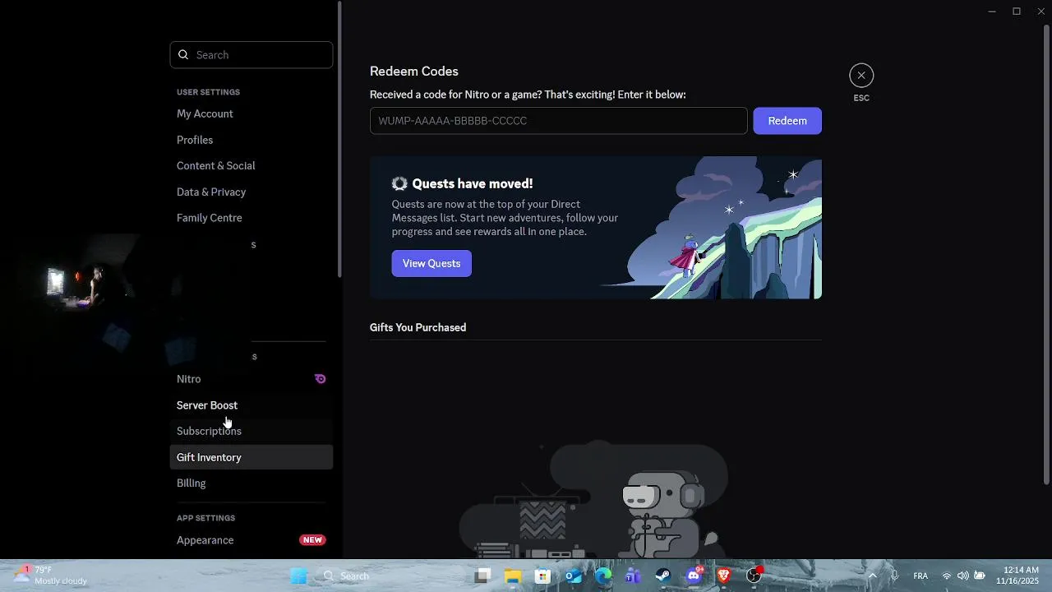Open clock and date calendar flyout

(x=1017, y=576)
